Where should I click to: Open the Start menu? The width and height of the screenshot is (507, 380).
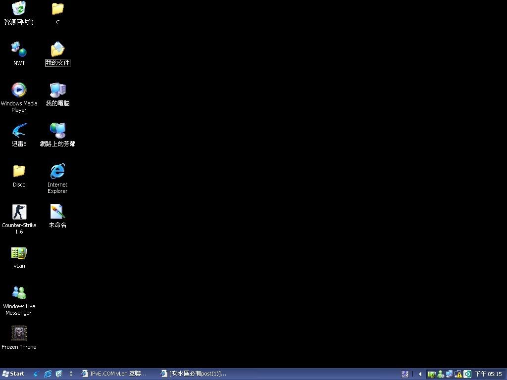click(13, 374)
